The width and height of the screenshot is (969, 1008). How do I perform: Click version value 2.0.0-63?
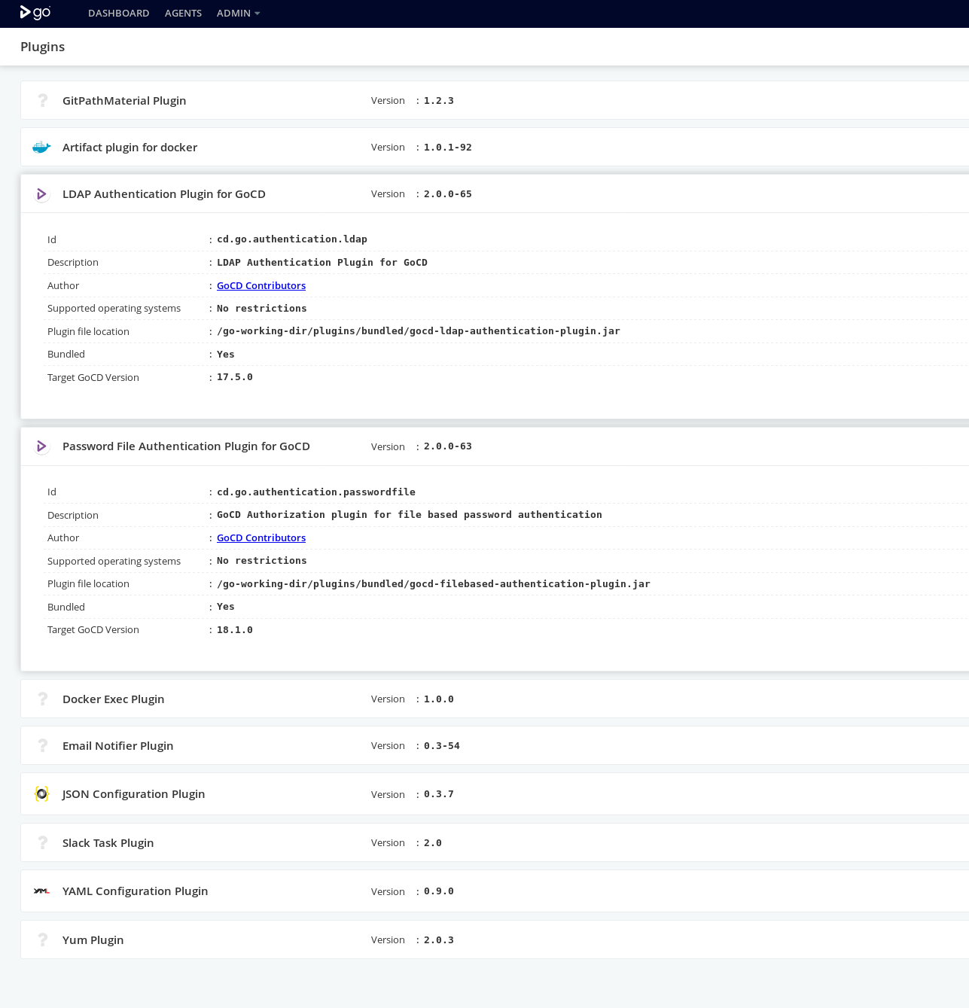click(448, 446)
